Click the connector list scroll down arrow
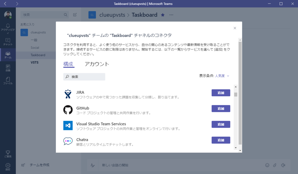298x174 pixels. (236, 148)
